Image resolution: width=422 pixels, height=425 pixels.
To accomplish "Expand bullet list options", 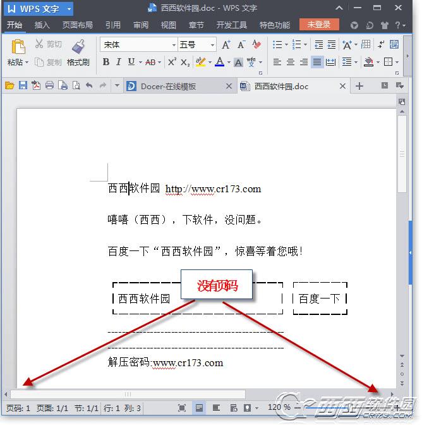I will (287, 44).
